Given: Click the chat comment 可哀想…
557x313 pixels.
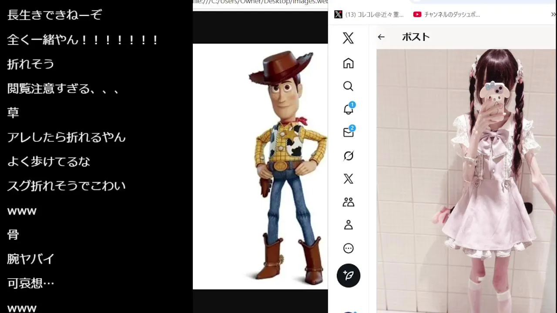Looking at the screenshot, I should (x=30, y=283).
